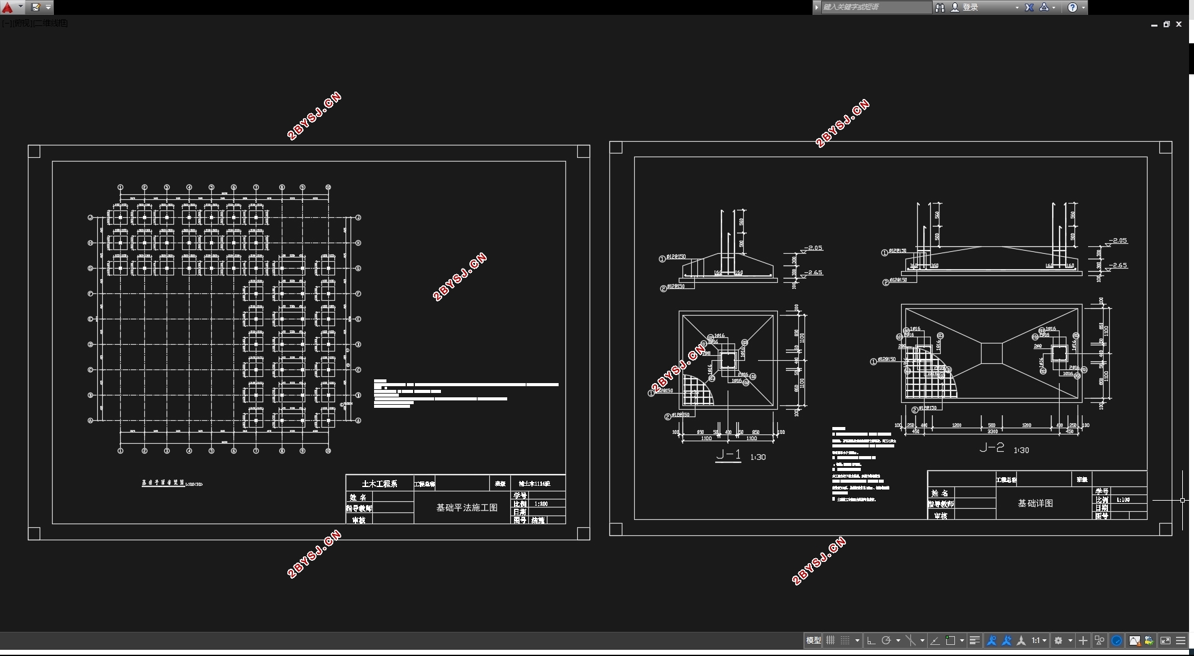Viewport: 1194px width, 656px height.
Task: Click the isolate objects shapes icon
Action: [1099, 641]
